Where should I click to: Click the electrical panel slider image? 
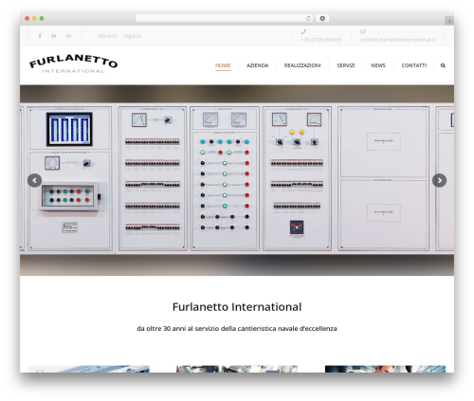pos(237,180)
